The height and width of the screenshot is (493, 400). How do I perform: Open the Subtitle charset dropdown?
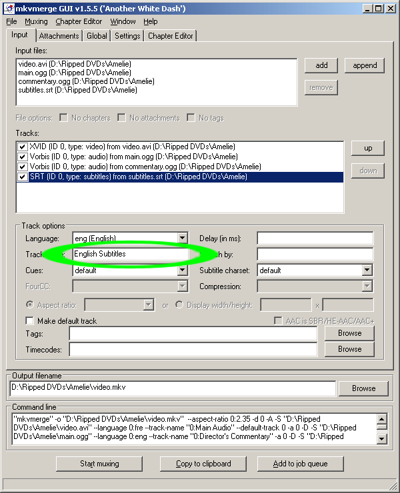tap(367, 270)
